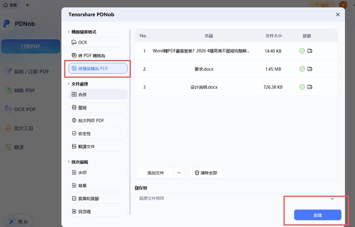Choose the 將 PDF 轉換為 option
Viewport: 355px width, 227px height.
pos(98,55)
